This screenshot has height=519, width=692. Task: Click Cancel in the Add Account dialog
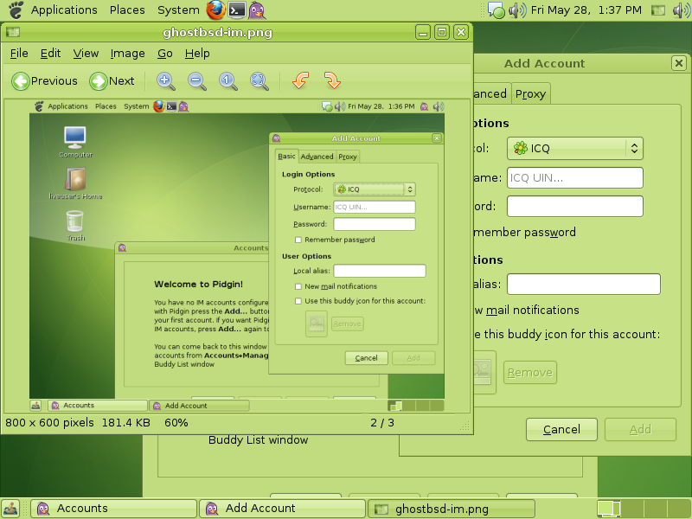561,429
